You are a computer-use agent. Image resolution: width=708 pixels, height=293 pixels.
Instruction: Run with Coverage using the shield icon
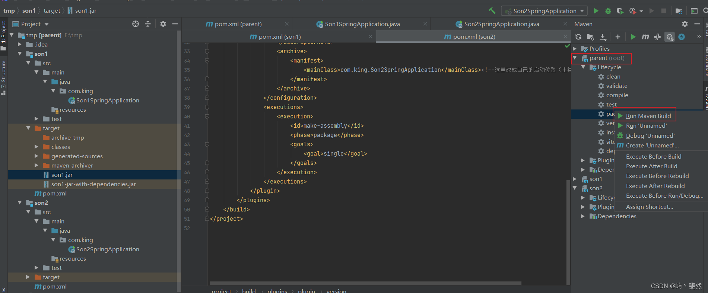[620, 11]
